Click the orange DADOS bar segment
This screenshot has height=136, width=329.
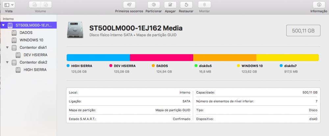(225, 58)
